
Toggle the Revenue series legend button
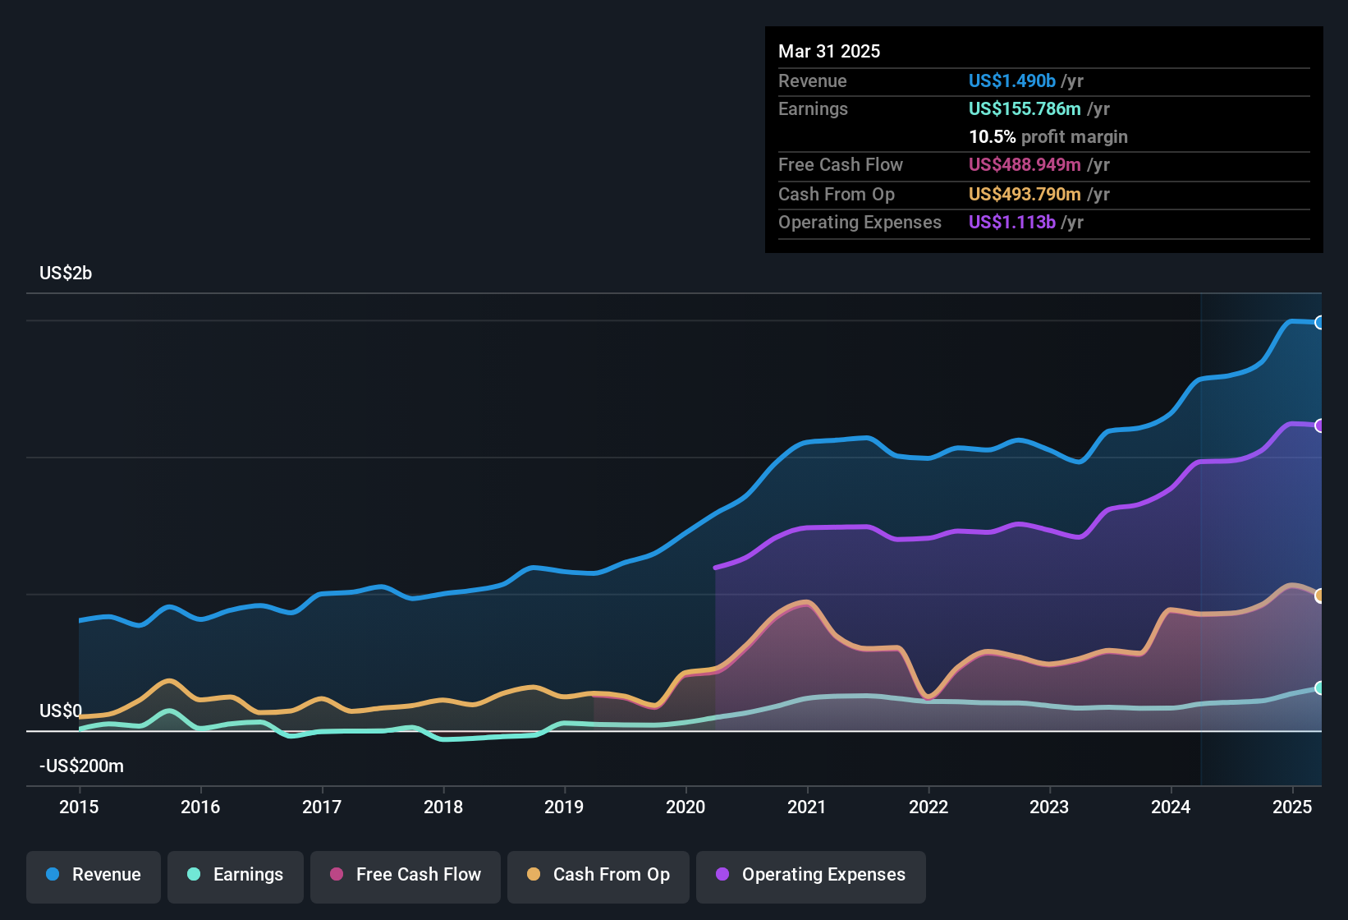coord(94,875)
